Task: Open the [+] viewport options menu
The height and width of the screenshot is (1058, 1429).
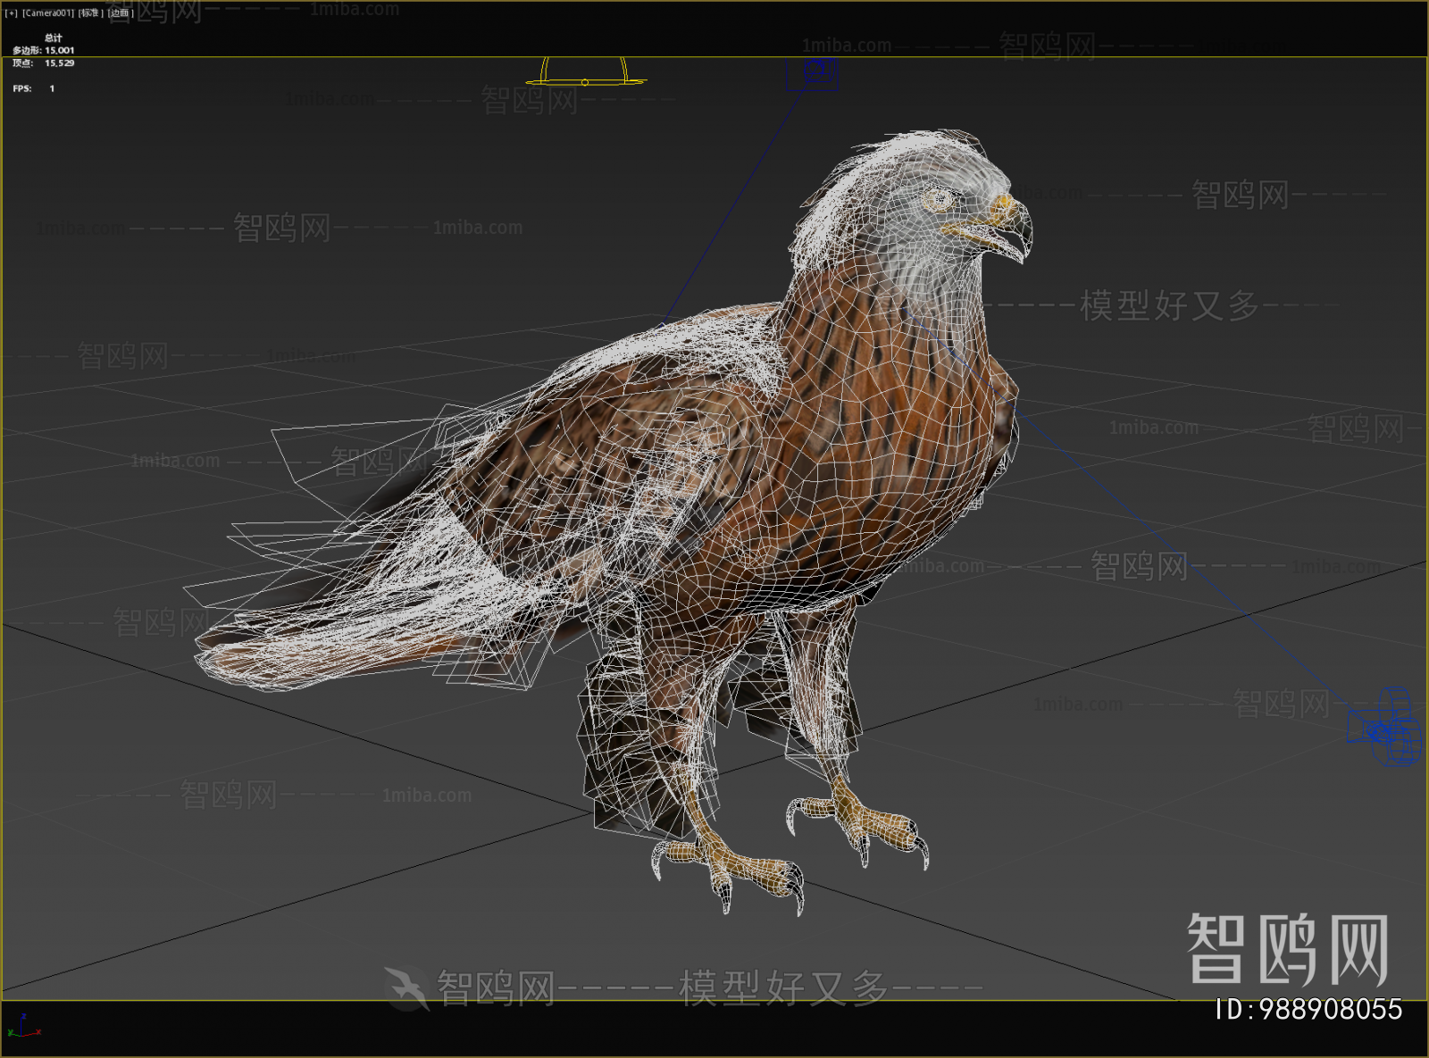Action: [x=13, y=13]
